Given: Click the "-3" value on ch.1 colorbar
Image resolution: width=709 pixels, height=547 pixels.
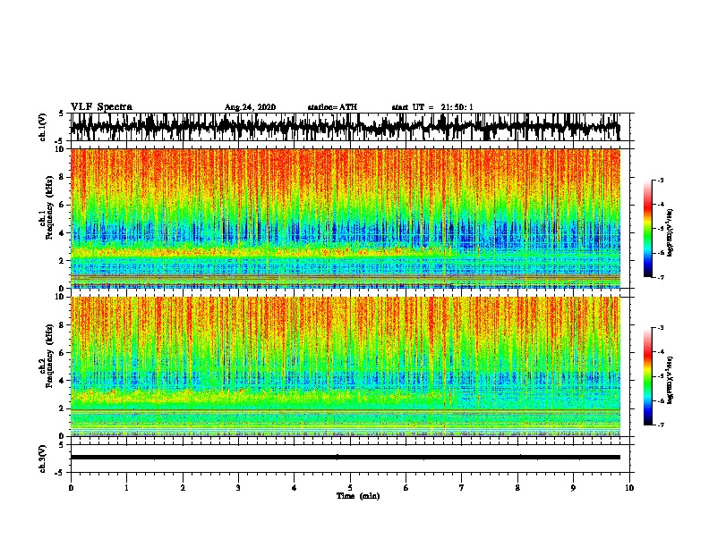Looking at the screenshot, I should coord(660,180).
